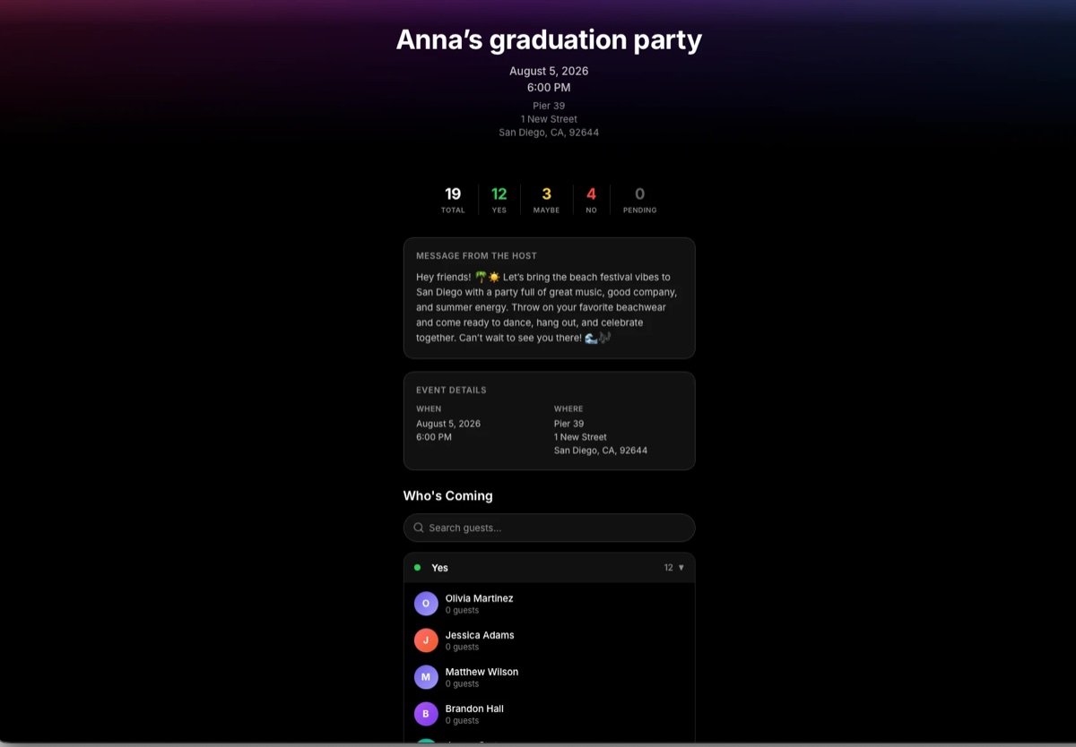Screen dimensions: 1076x747
Task: Click the 0 guests text under Brandon Hall
Action: 462,721
